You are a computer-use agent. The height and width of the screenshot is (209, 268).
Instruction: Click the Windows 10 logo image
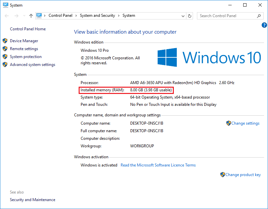pyautogui.click(x=209, y=57)
